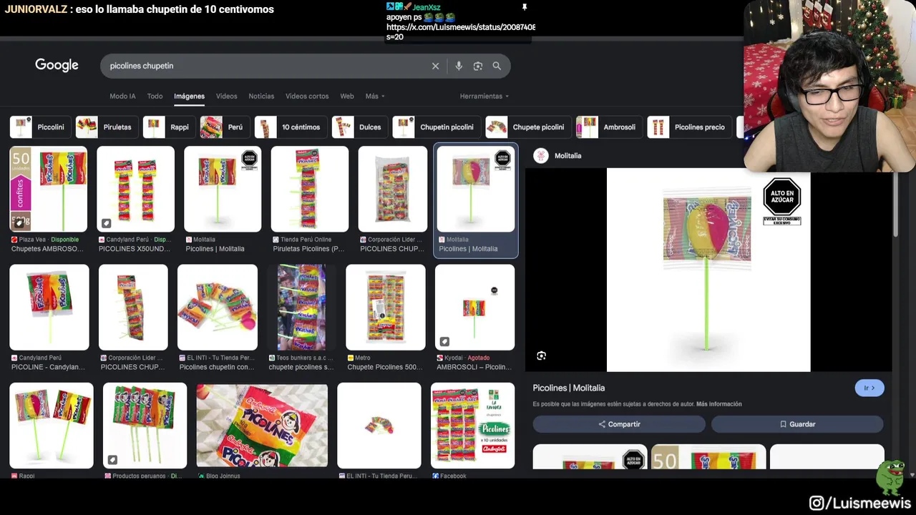Click the Disponible label on Plaza Vea result
The image size is (916, 515).
coord(65,240)
